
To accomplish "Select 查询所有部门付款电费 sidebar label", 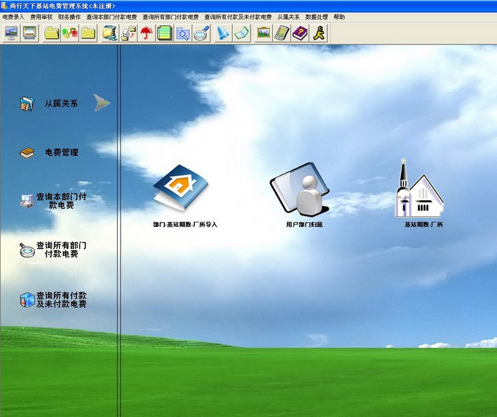I will click(61, 249).
